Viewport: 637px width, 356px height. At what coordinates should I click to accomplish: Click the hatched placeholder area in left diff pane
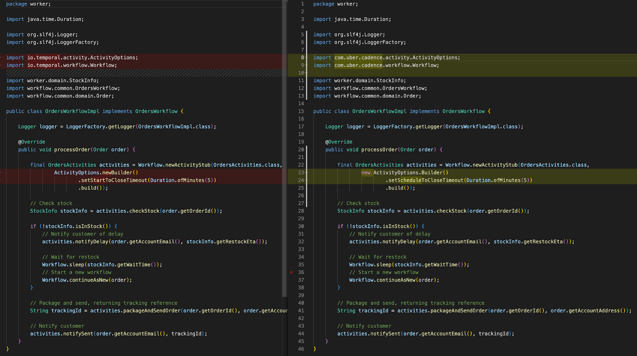coord(143,73)
